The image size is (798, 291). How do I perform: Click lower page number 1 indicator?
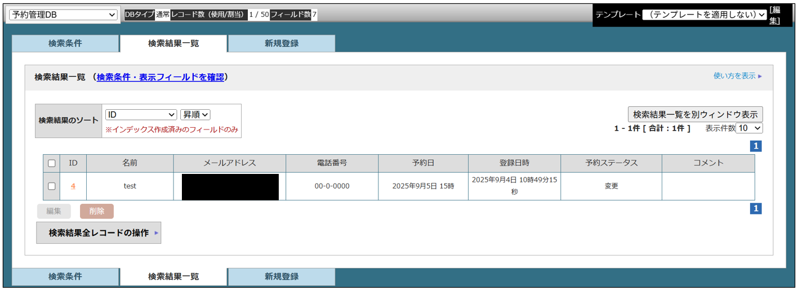(756, 209)
